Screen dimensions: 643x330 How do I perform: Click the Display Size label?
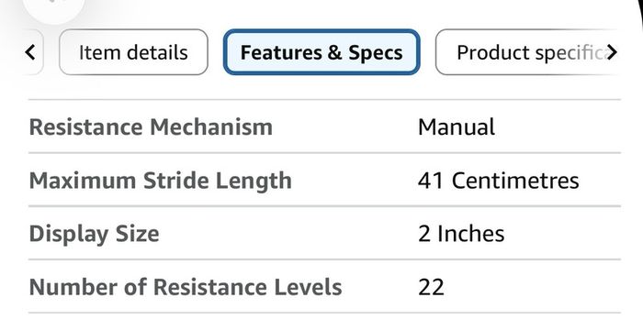[94, 234]
